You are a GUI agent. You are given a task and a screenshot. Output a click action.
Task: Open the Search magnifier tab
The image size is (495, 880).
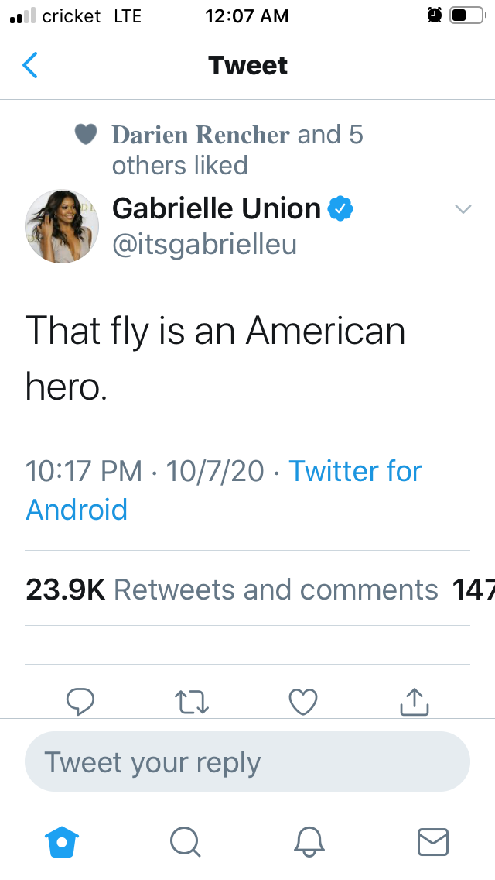click(x=185, y=841)
